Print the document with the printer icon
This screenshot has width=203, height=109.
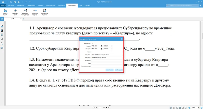coord(15,2)
